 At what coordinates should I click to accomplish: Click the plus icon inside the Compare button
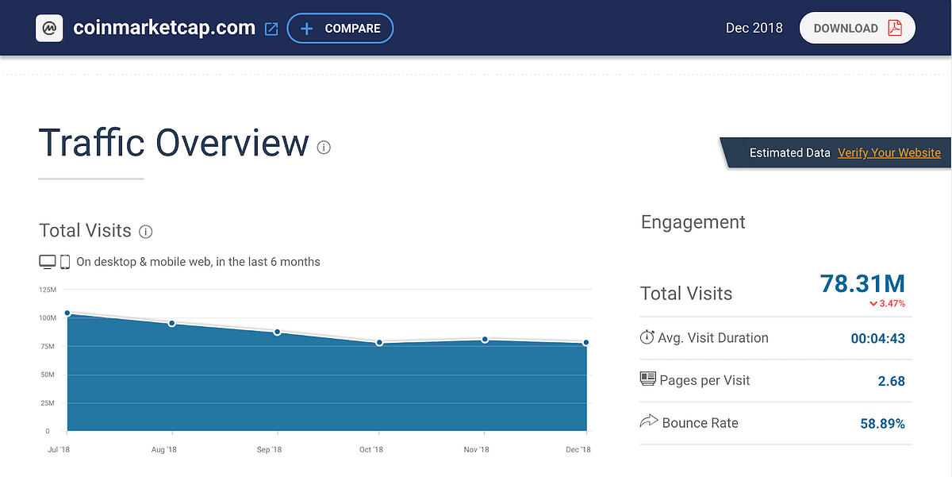pyautogui.click(x=307, y=28)
